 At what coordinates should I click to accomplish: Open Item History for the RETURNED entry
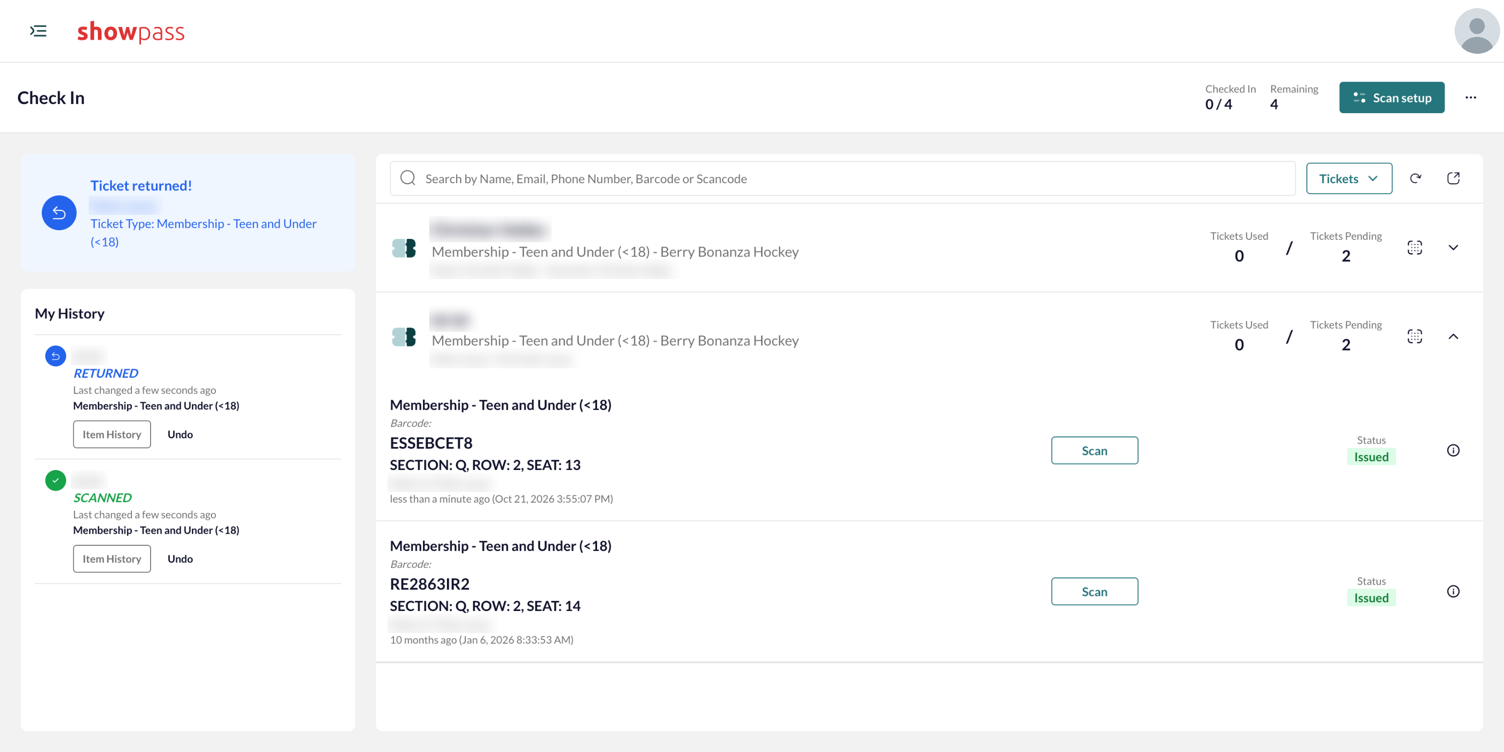tap(112, 435)
